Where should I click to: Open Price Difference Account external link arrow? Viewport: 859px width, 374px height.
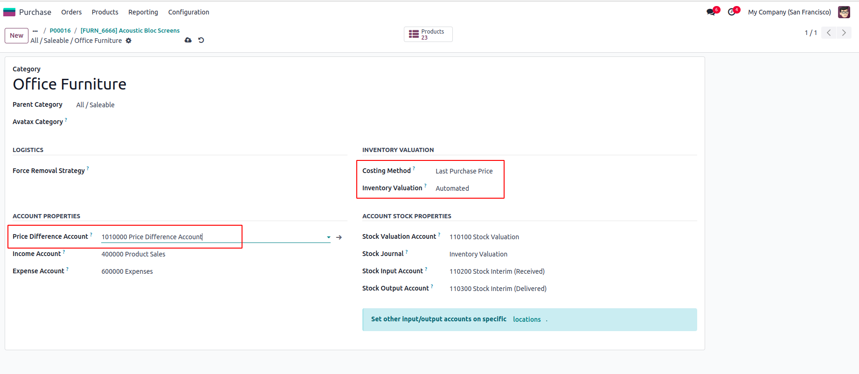point(339,237)
